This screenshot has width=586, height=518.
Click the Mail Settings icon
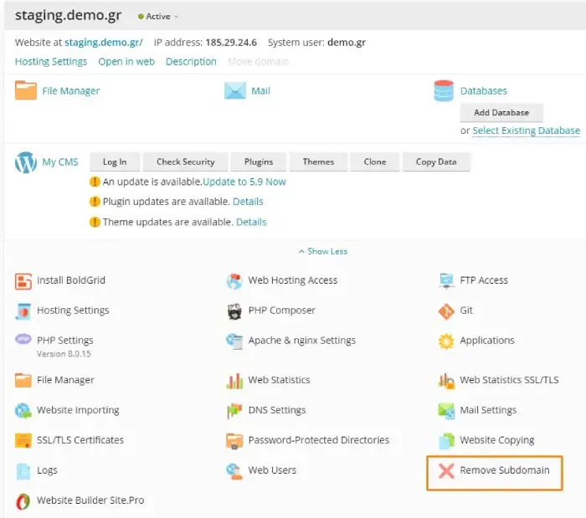tap(446, 411)
